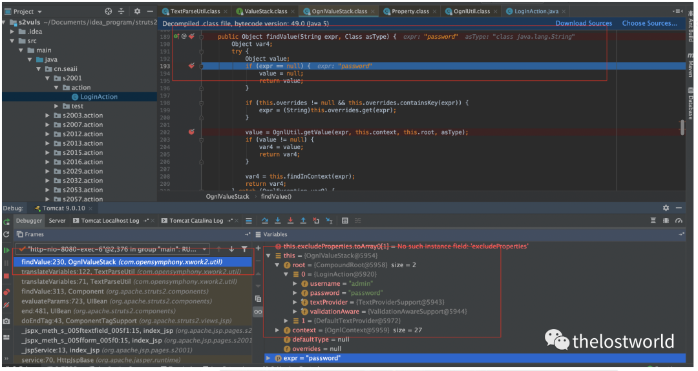Open the Tomcat Catalina Log tab
The height and width of the screenshot is (371, 698).
pos(195,221)
